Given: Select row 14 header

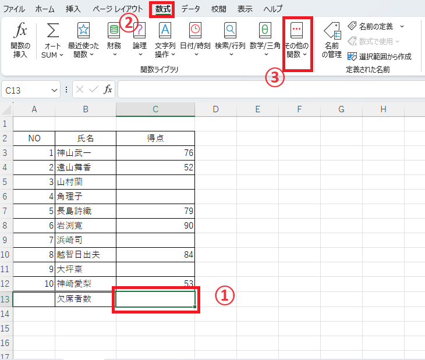Looking at the screenshot, I should coord(5,314).
